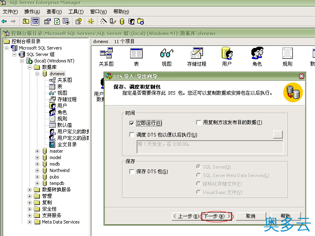Click the Run a Wizard wand icon
The image size is (315, 236).
pyautogui.click(x=104, y=21)
